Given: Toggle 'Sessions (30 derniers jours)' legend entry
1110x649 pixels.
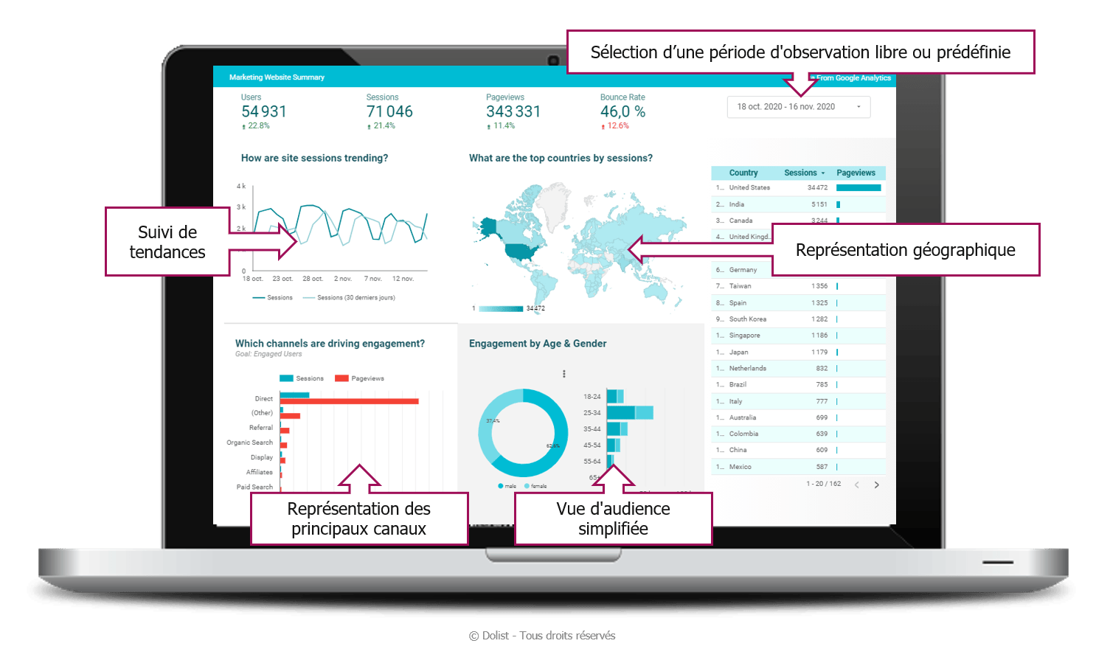Looking at the screenshot, I should pos(349,298).
